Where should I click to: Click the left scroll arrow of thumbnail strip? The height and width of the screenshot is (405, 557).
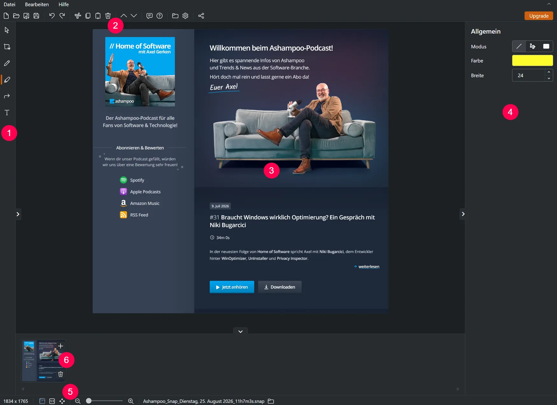tap(23, 389)
